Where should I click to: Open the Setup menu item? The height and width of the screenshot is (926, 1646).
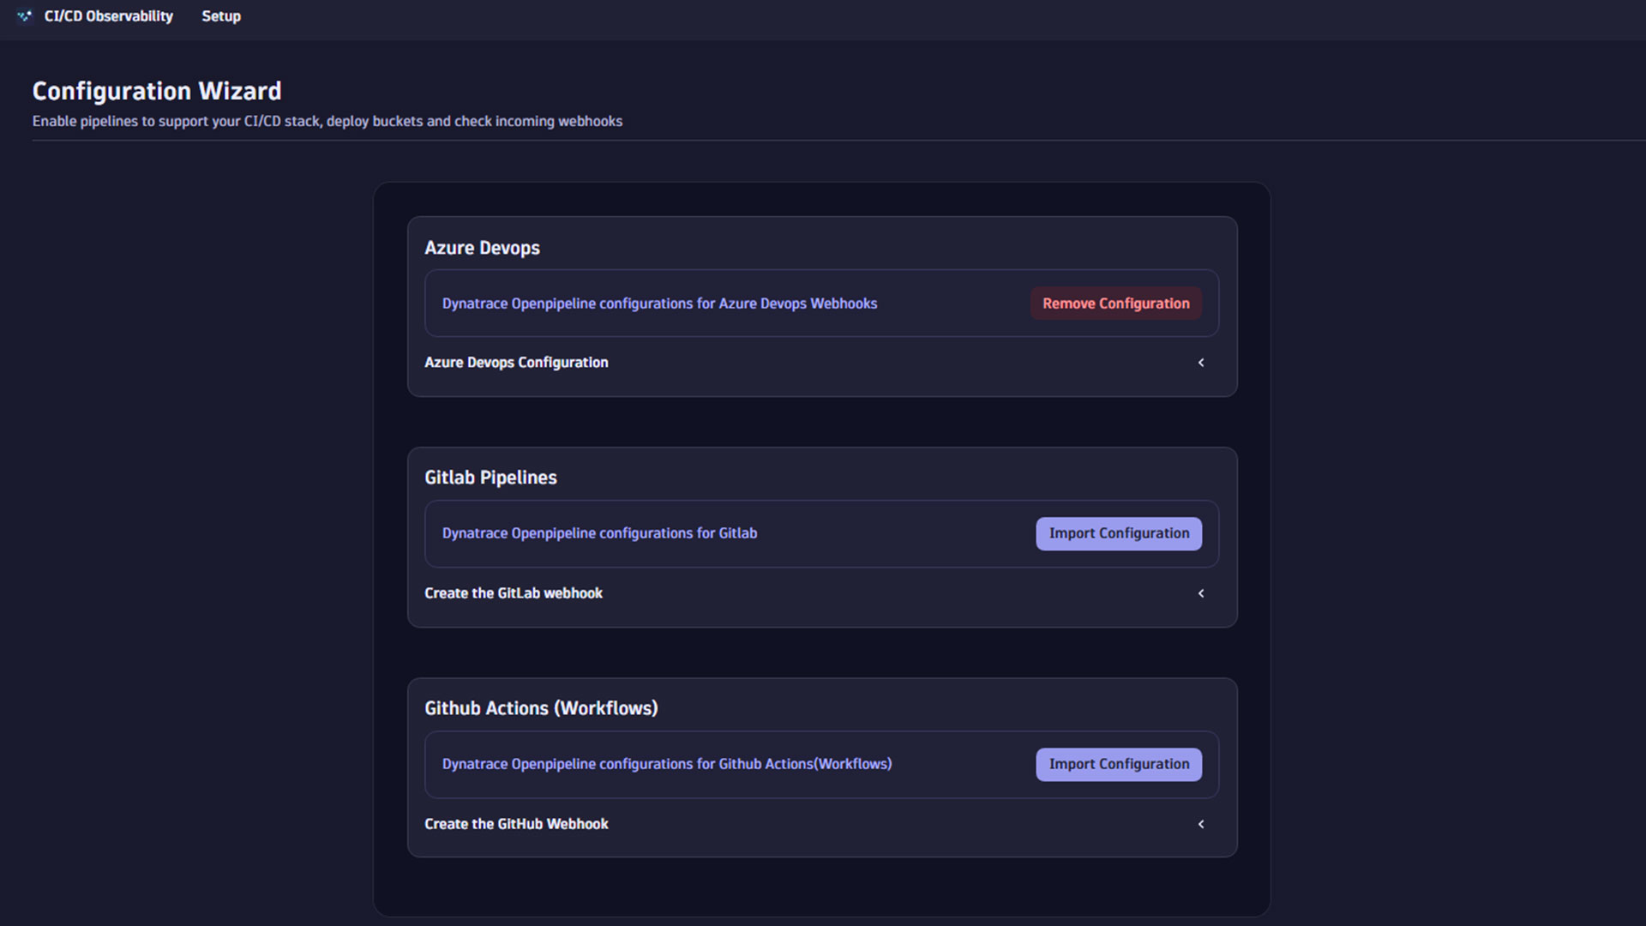(220, 15)
